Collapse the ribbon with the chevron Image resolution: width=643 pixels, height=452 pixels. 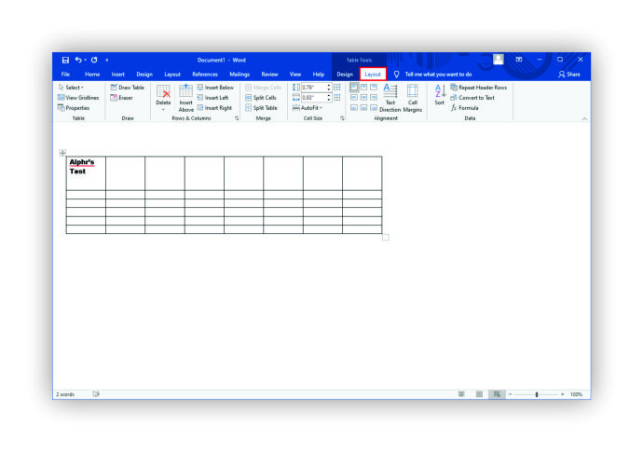point(584,118)
